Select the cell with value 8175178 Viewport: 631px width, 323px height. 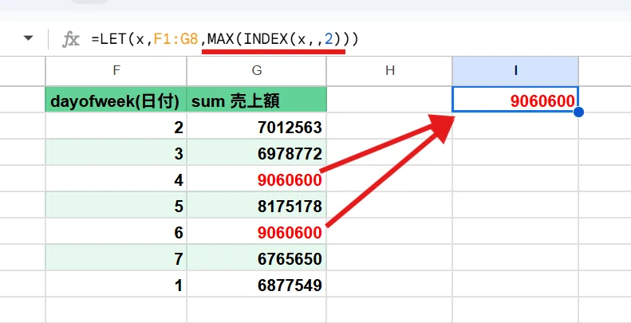coord(257,205)
